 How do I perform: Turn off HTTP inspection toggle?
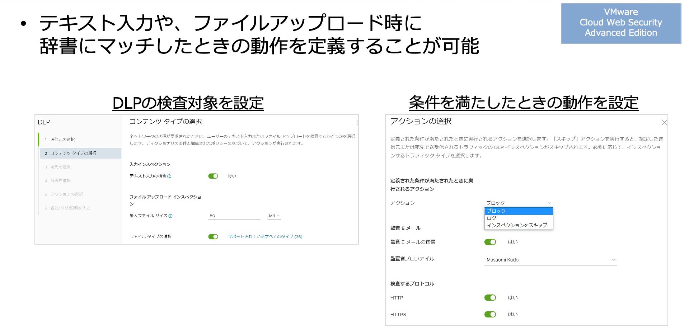(491, 297)
